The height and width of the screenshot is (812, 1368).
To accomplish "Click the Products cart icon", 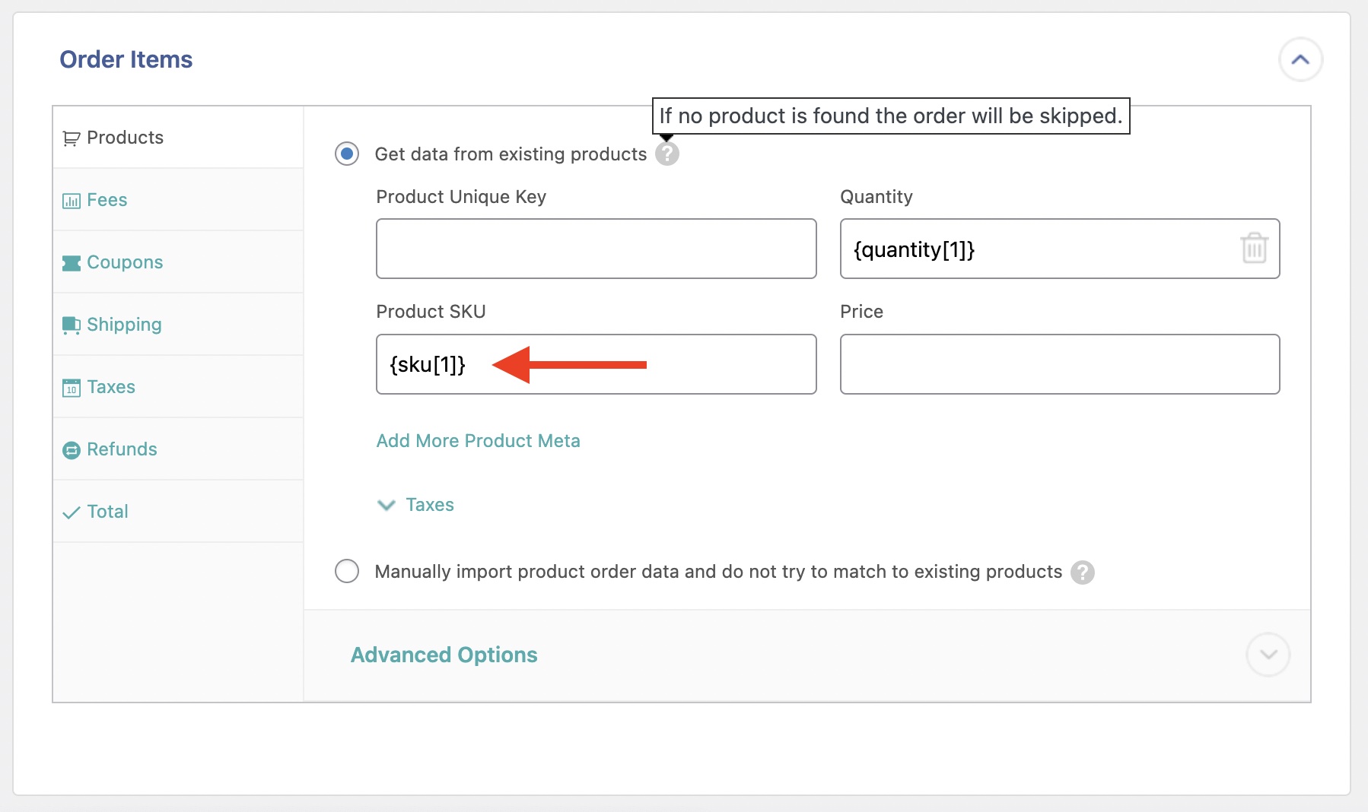I will click(71, 138).
